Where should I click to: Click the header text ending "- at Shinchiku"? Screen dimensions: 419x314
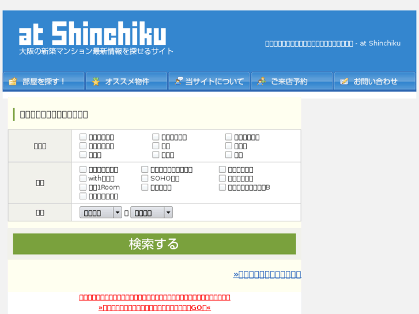[333, 43]
